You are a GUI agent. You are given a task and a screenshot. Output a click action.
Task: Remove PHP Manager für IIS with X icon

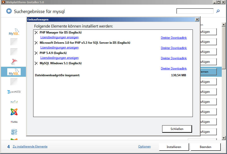click(x=36, y=32)
